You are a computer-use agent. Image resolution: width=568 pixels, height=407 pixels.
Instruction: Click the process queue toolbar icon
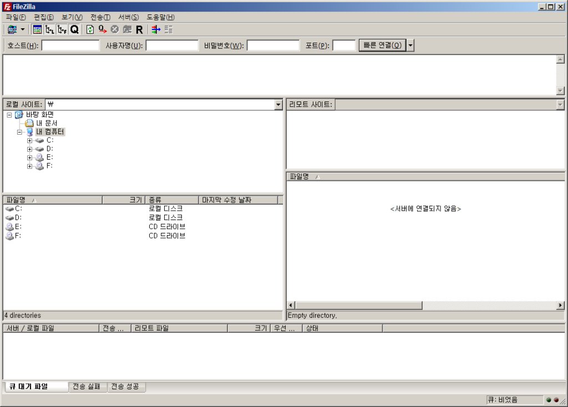[x=103, y=29]
